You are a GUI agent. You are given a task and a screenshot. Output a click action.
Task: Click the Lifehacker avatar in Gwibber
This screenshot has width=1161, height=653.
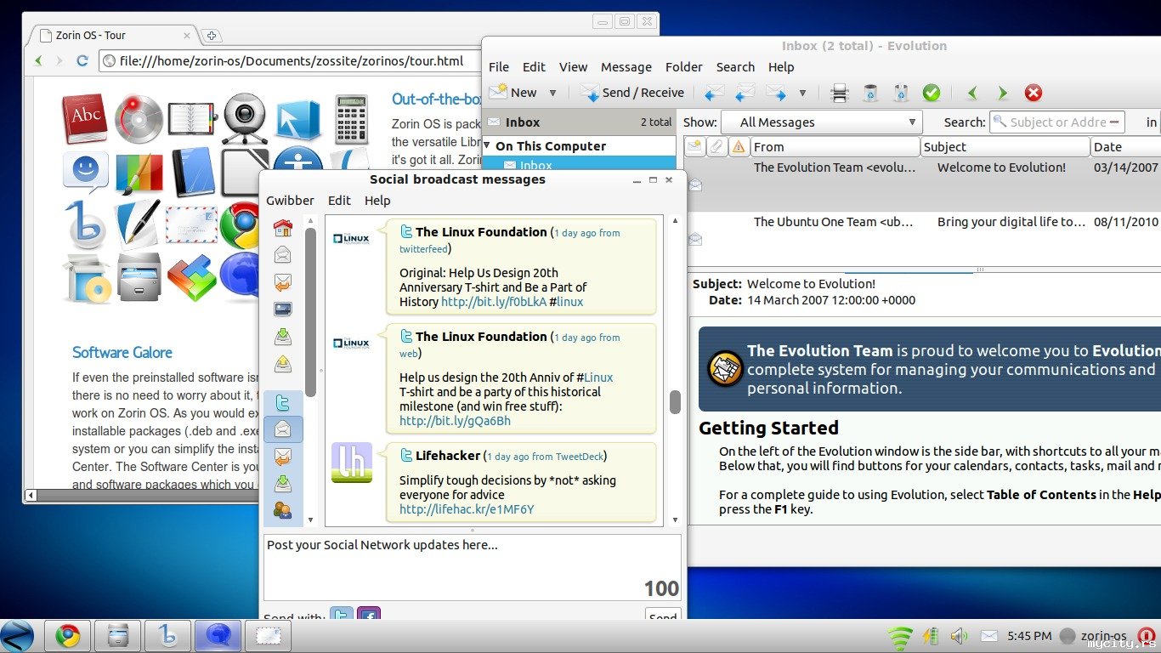[x=352, y=463]
